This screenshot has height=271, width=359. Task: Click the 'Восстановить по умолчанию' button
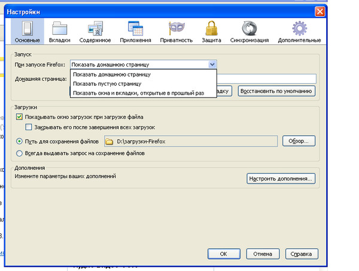coord(276,91)
